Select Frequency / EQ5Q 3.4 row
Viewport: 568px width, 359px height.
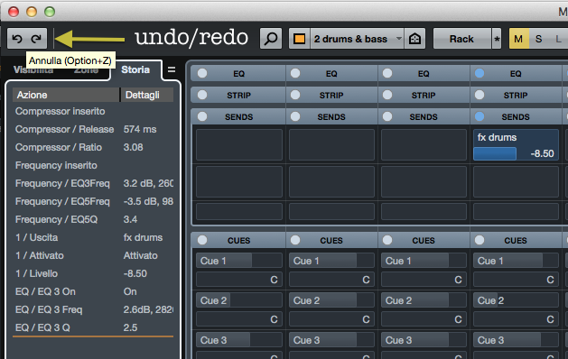[93, 220]
